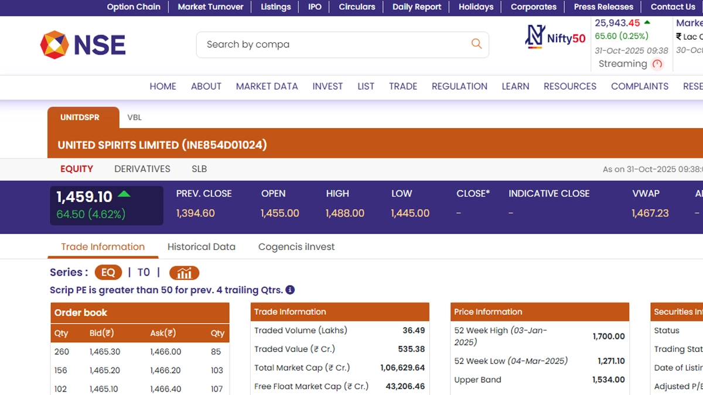This screenshot has width=703, height=395.
Task: Open the chart icon beside series
Action: coord(184,273)
